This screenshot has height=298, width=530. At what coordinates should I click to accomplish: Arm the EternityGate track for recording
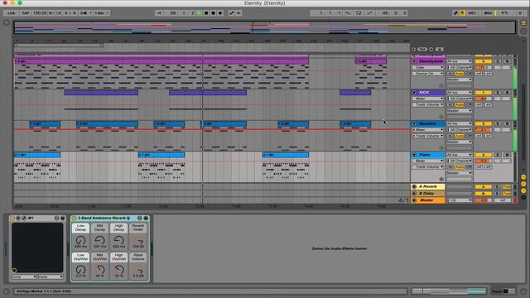point(507,61)
